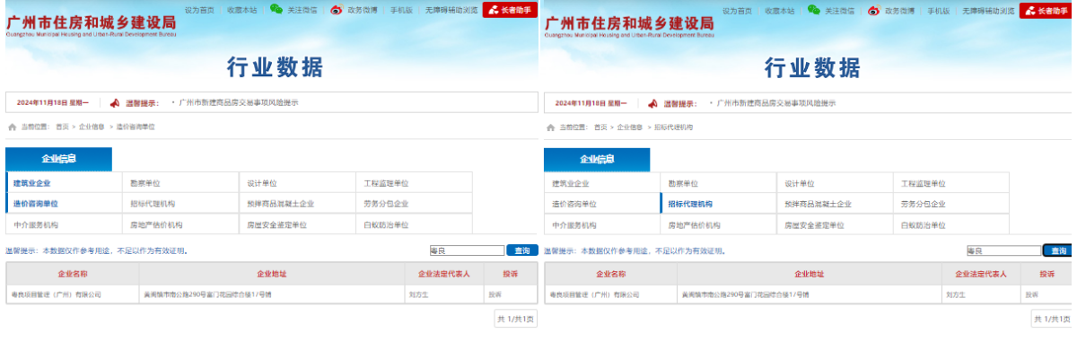Screen dimensions: 1077x342
Task: Click the 查询 button on left page
Action: tap(521, 250)
